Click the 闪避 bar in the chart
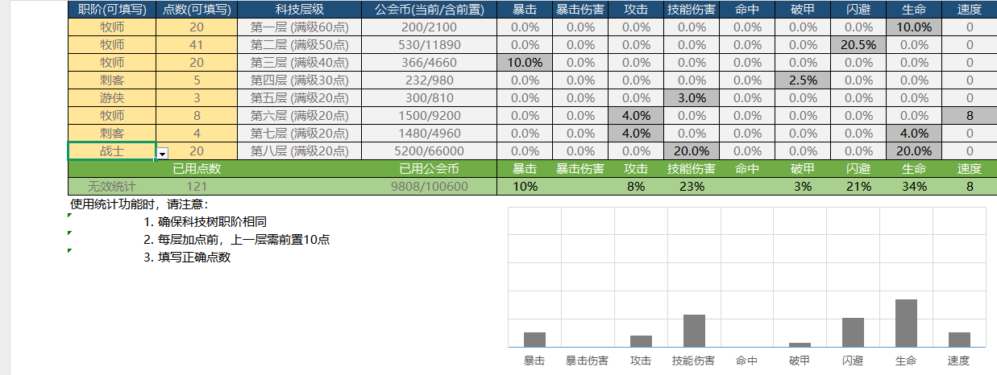The image size is (997, 375). [853, 332]
